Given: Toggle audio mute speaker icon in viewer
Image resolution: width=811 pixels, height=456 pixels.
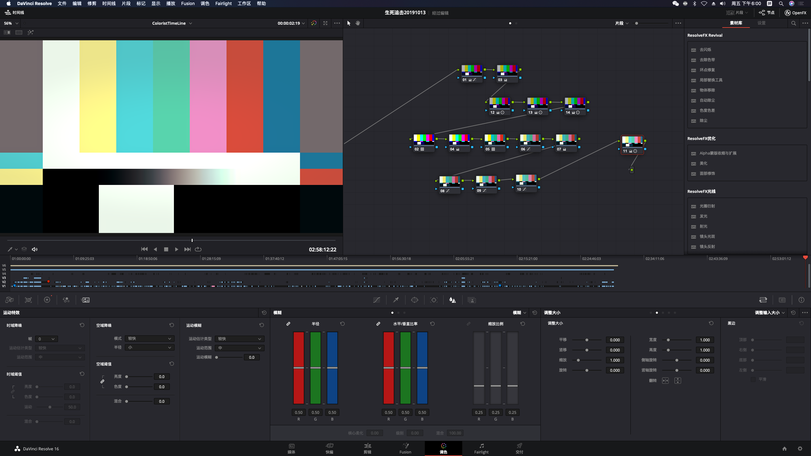Looking at the screenshot, I should [x=35, y=249].
